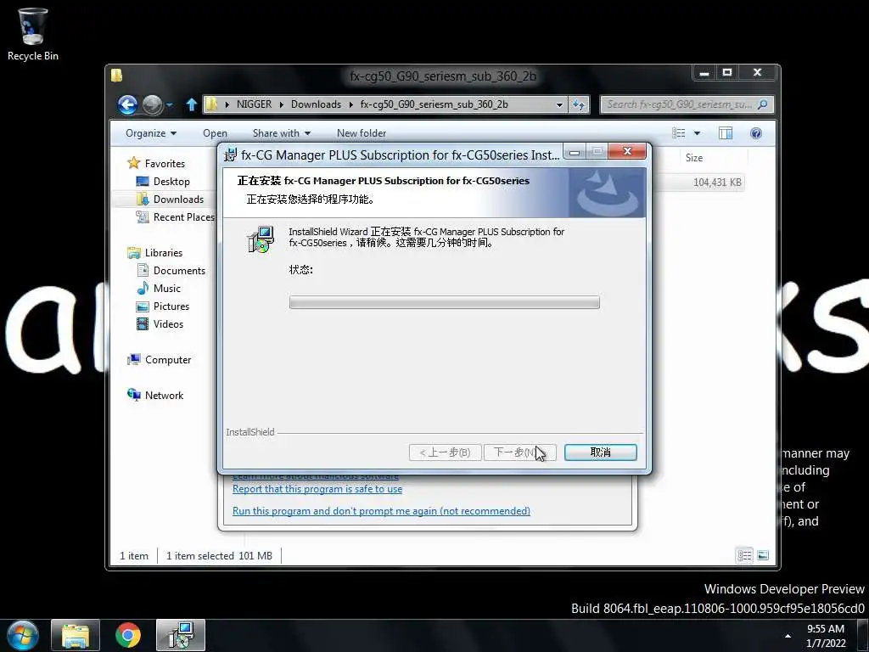Open the Recycle Bin desktop icon
Viewport: 869px width, 652px height.
33,34
